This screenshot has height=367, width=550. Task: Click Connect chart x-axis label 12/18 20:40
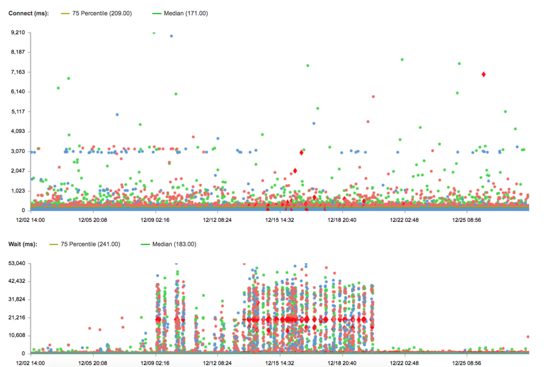pyautogui.click(x=342, y=220)
